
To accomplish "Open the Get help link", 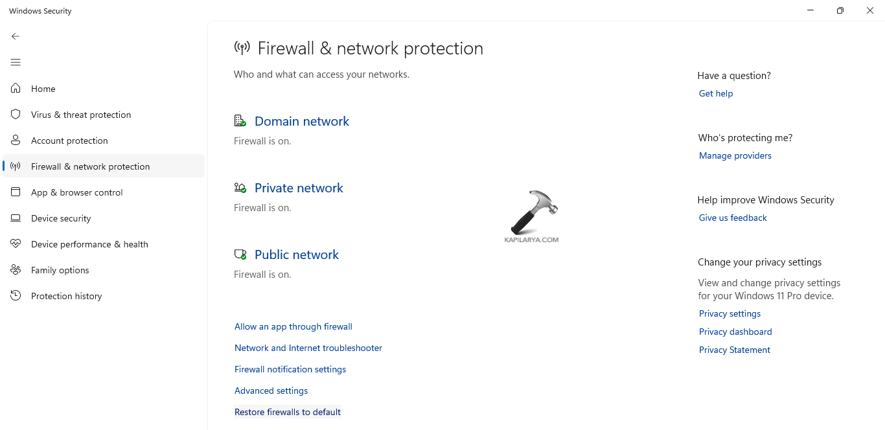I will pos(716,93).
